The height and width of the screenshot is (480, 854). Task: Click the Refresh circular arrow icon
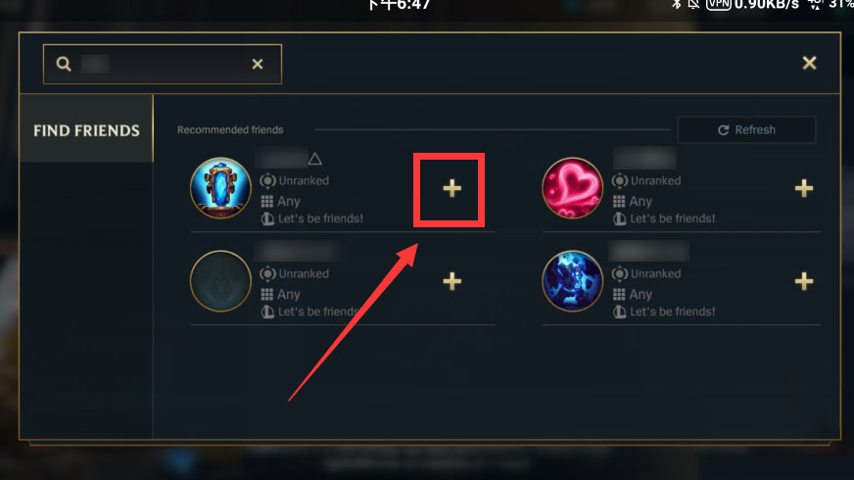pyautogui.click(x=724, y=130)
